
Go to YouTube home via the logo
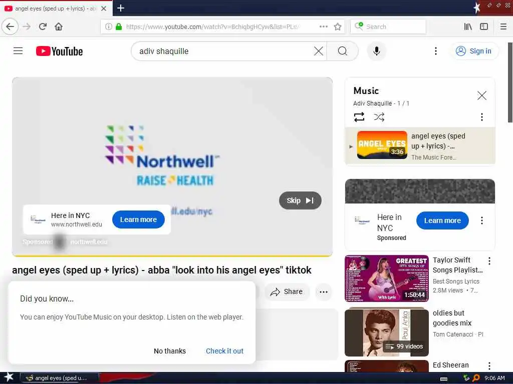click(x=59, y=51)
